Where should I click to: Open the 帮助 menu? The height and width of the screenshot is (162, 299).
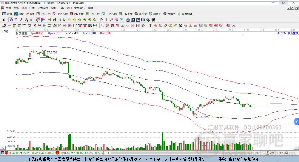[x=90, y=8]
